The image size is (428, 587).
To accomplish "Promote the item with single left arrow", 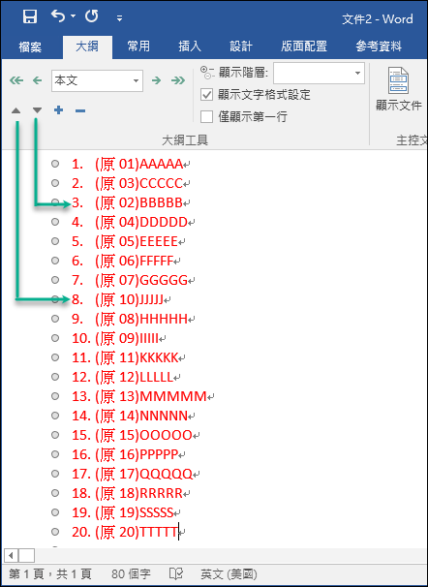I will tap(37, 80).
